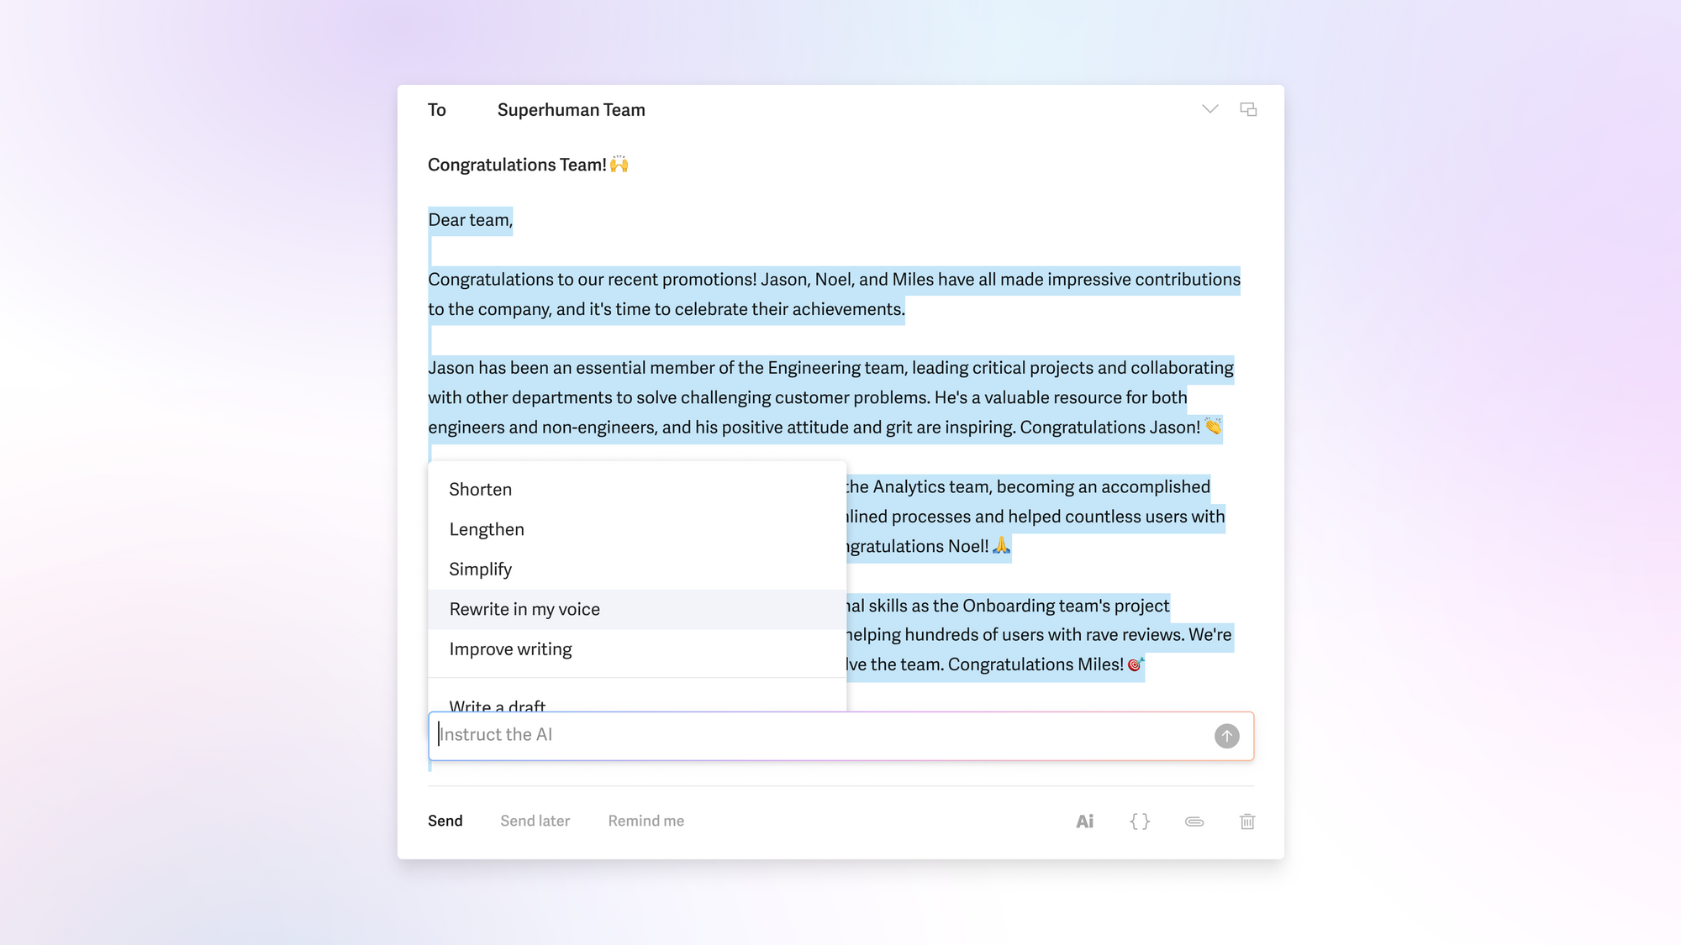Click the submit arrow button for AI input
The image size is (1681, 945).
point(1226,735)
